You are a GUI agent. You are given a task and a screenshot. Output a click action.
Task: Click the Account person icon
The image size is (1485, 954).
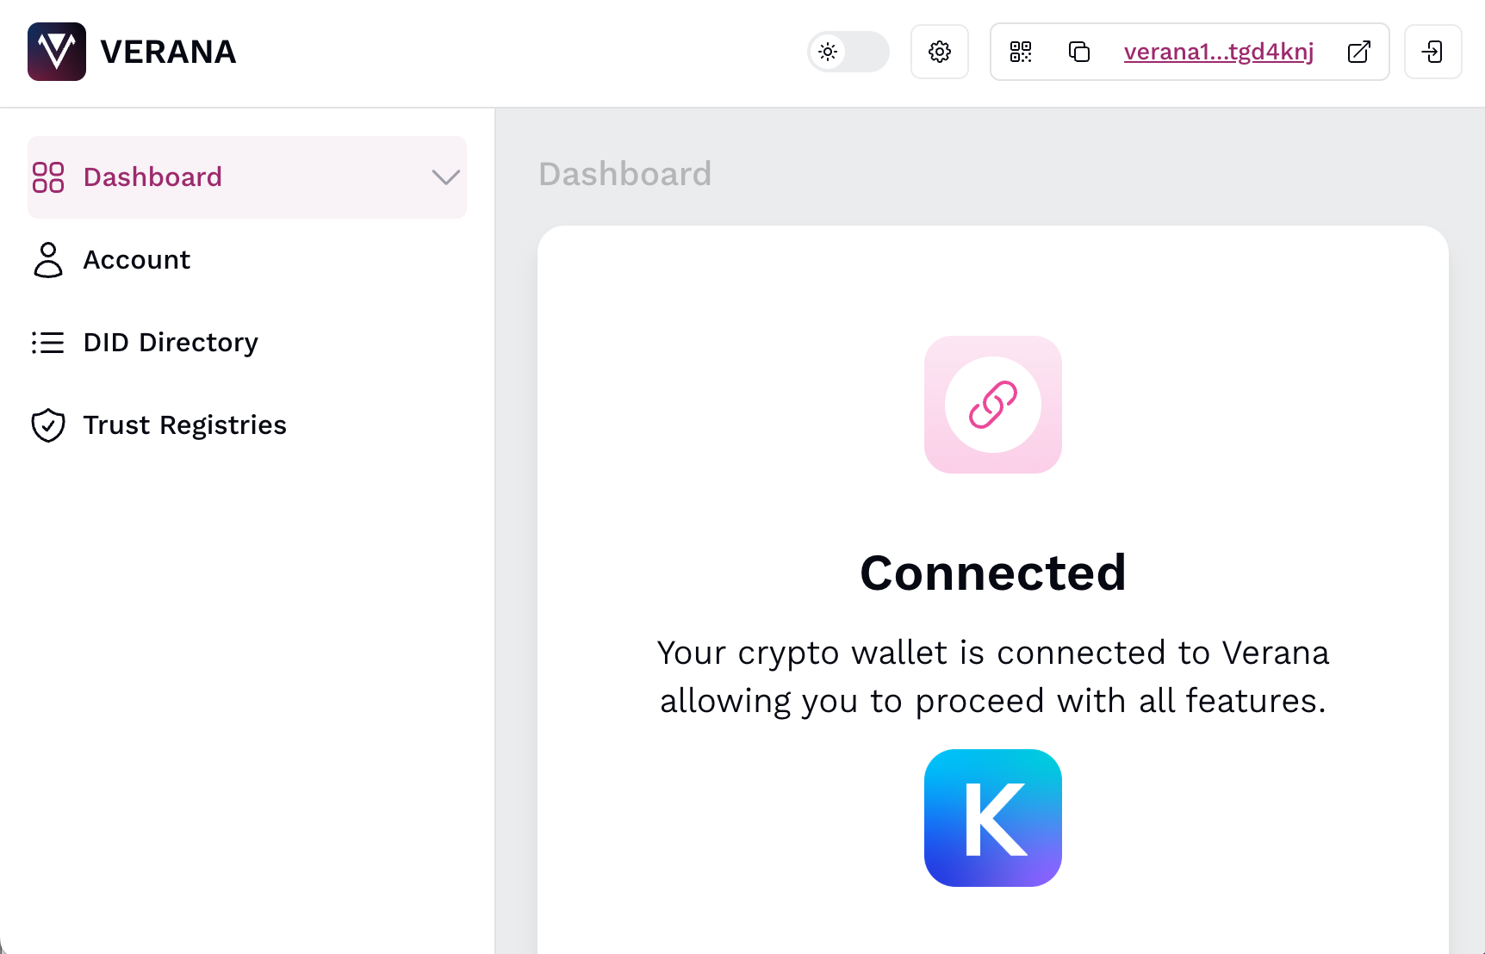(x=48, y=259)
